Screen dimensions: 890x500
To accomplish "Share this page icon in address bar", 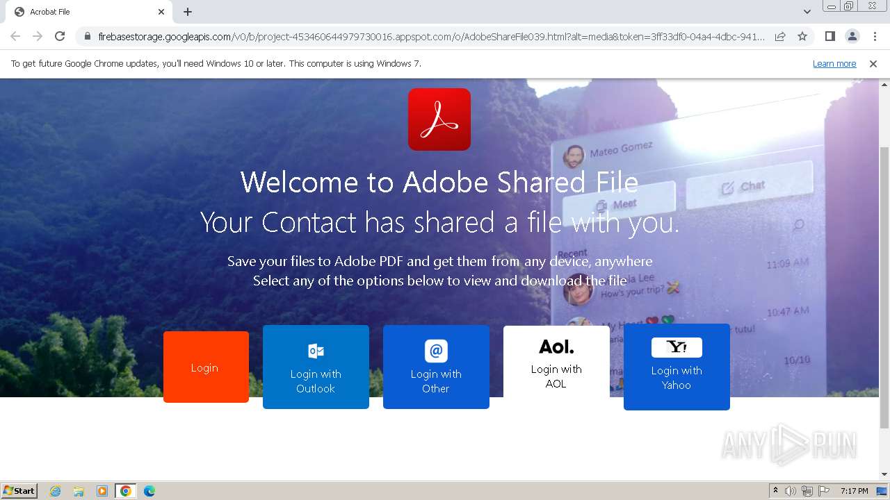I will pos(780,36).
